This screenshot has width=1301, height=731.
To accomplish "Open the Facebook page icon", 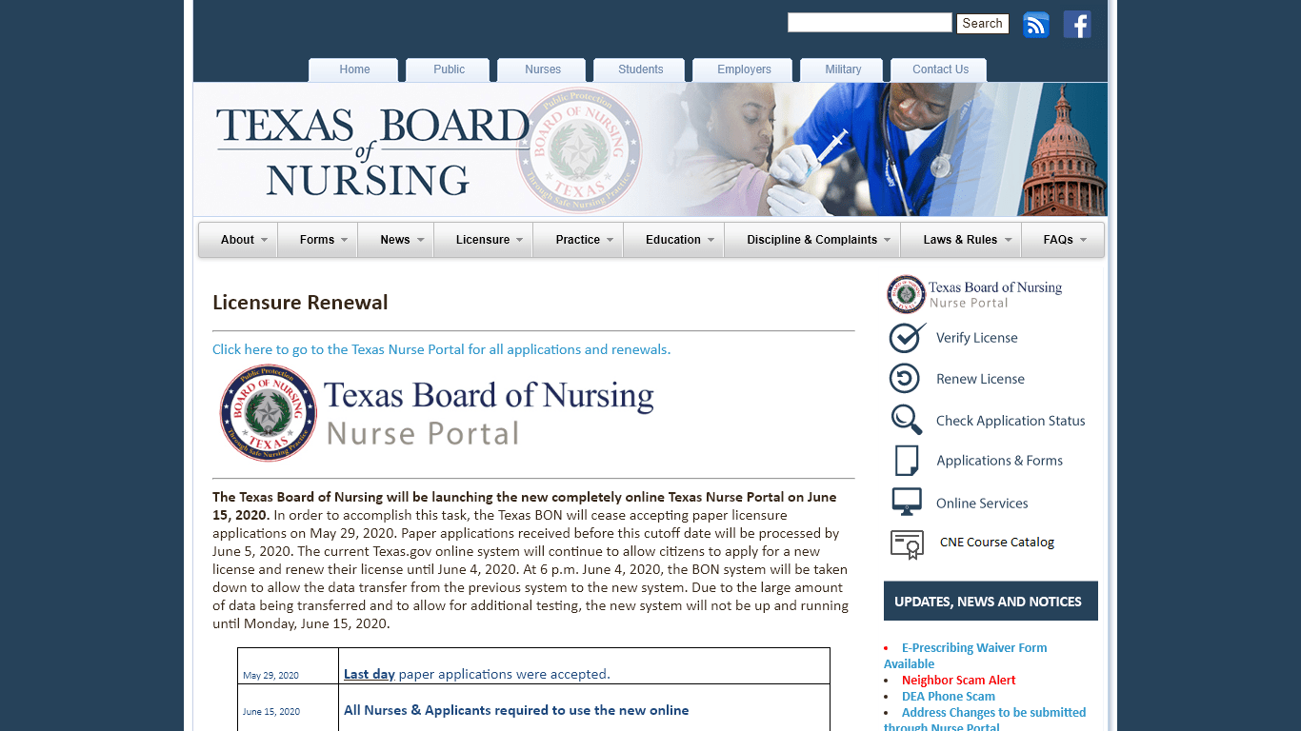I will [1077, 25].
